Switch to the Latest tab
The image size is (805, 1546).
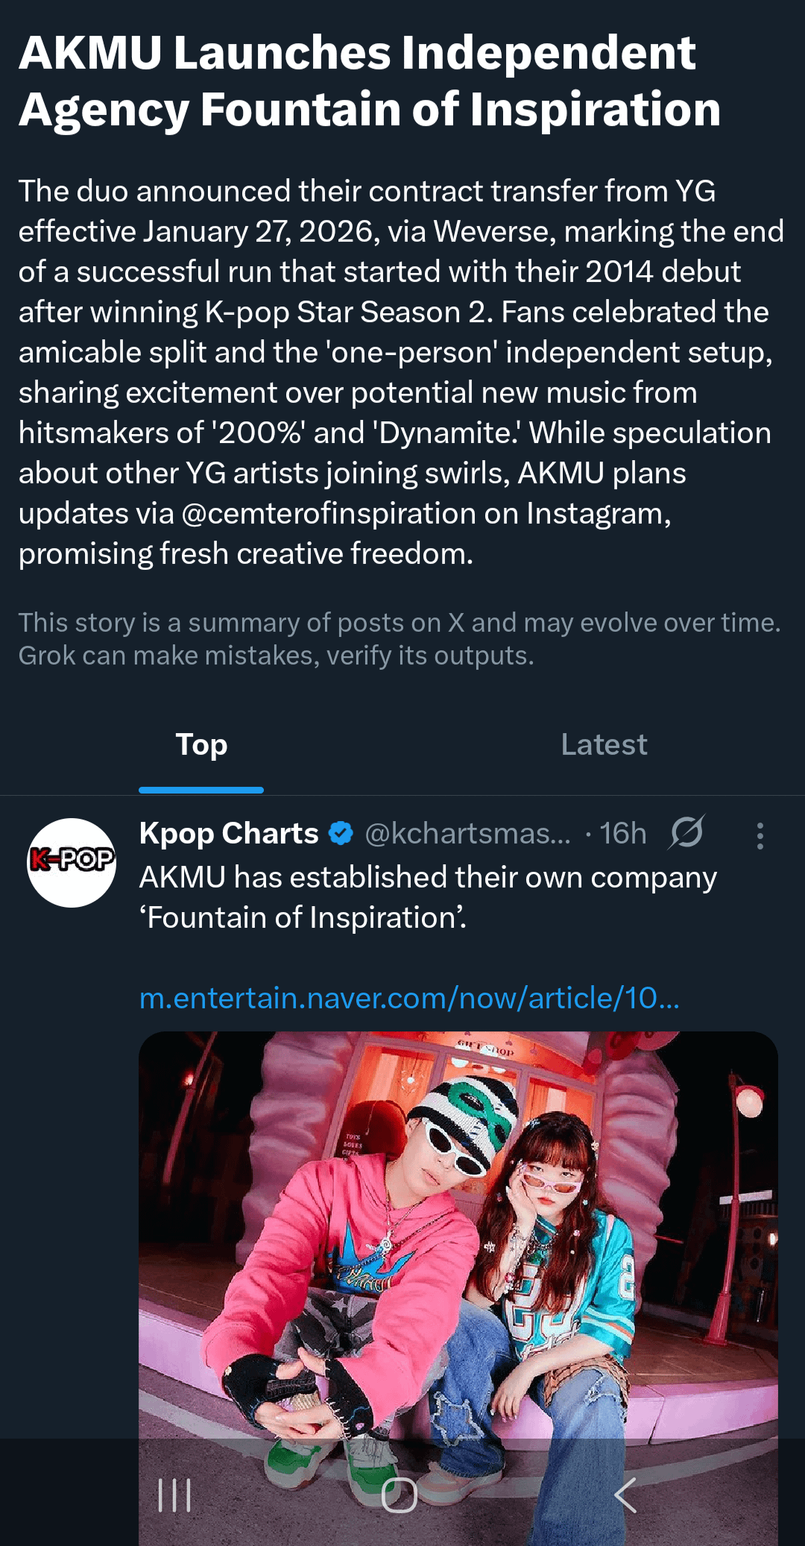click(604, 744)
